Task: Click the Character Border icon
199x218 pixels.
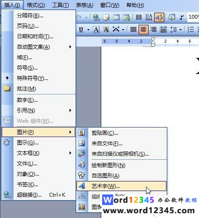Action: (x=96, y=30)
